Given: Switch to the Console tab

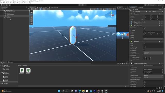Looking at the screenshot, I should 10,62.
